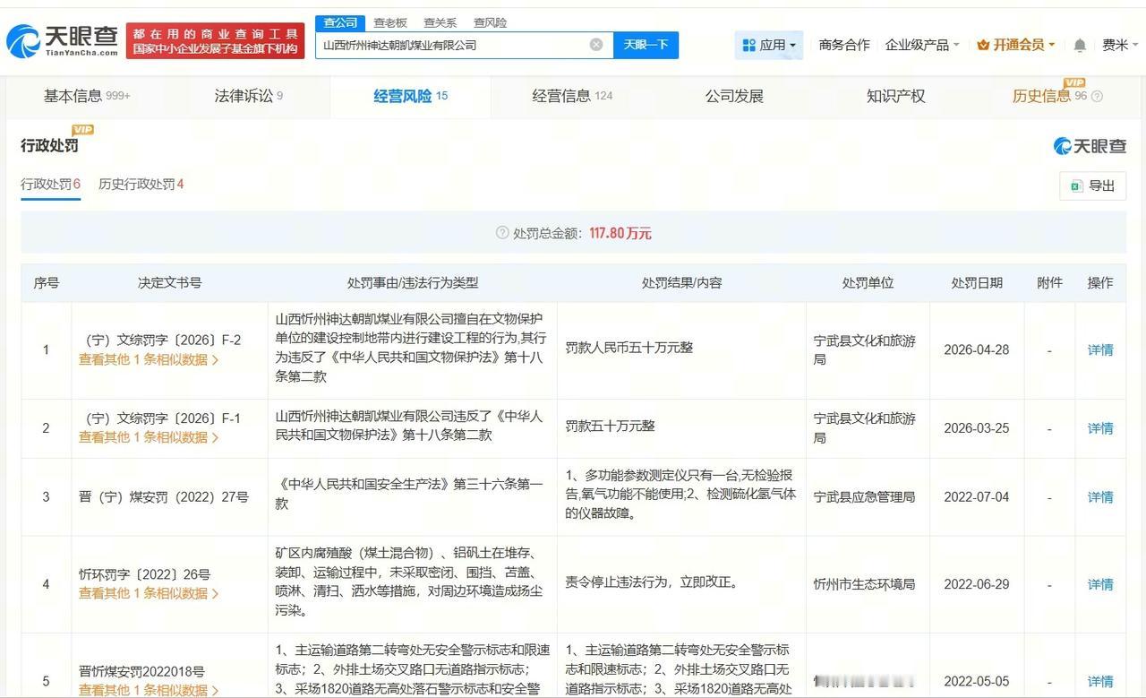This screenshot has width=1146, height=698.
Task: Switch to the 查关系 search tab
Action: tap(440, 22)
